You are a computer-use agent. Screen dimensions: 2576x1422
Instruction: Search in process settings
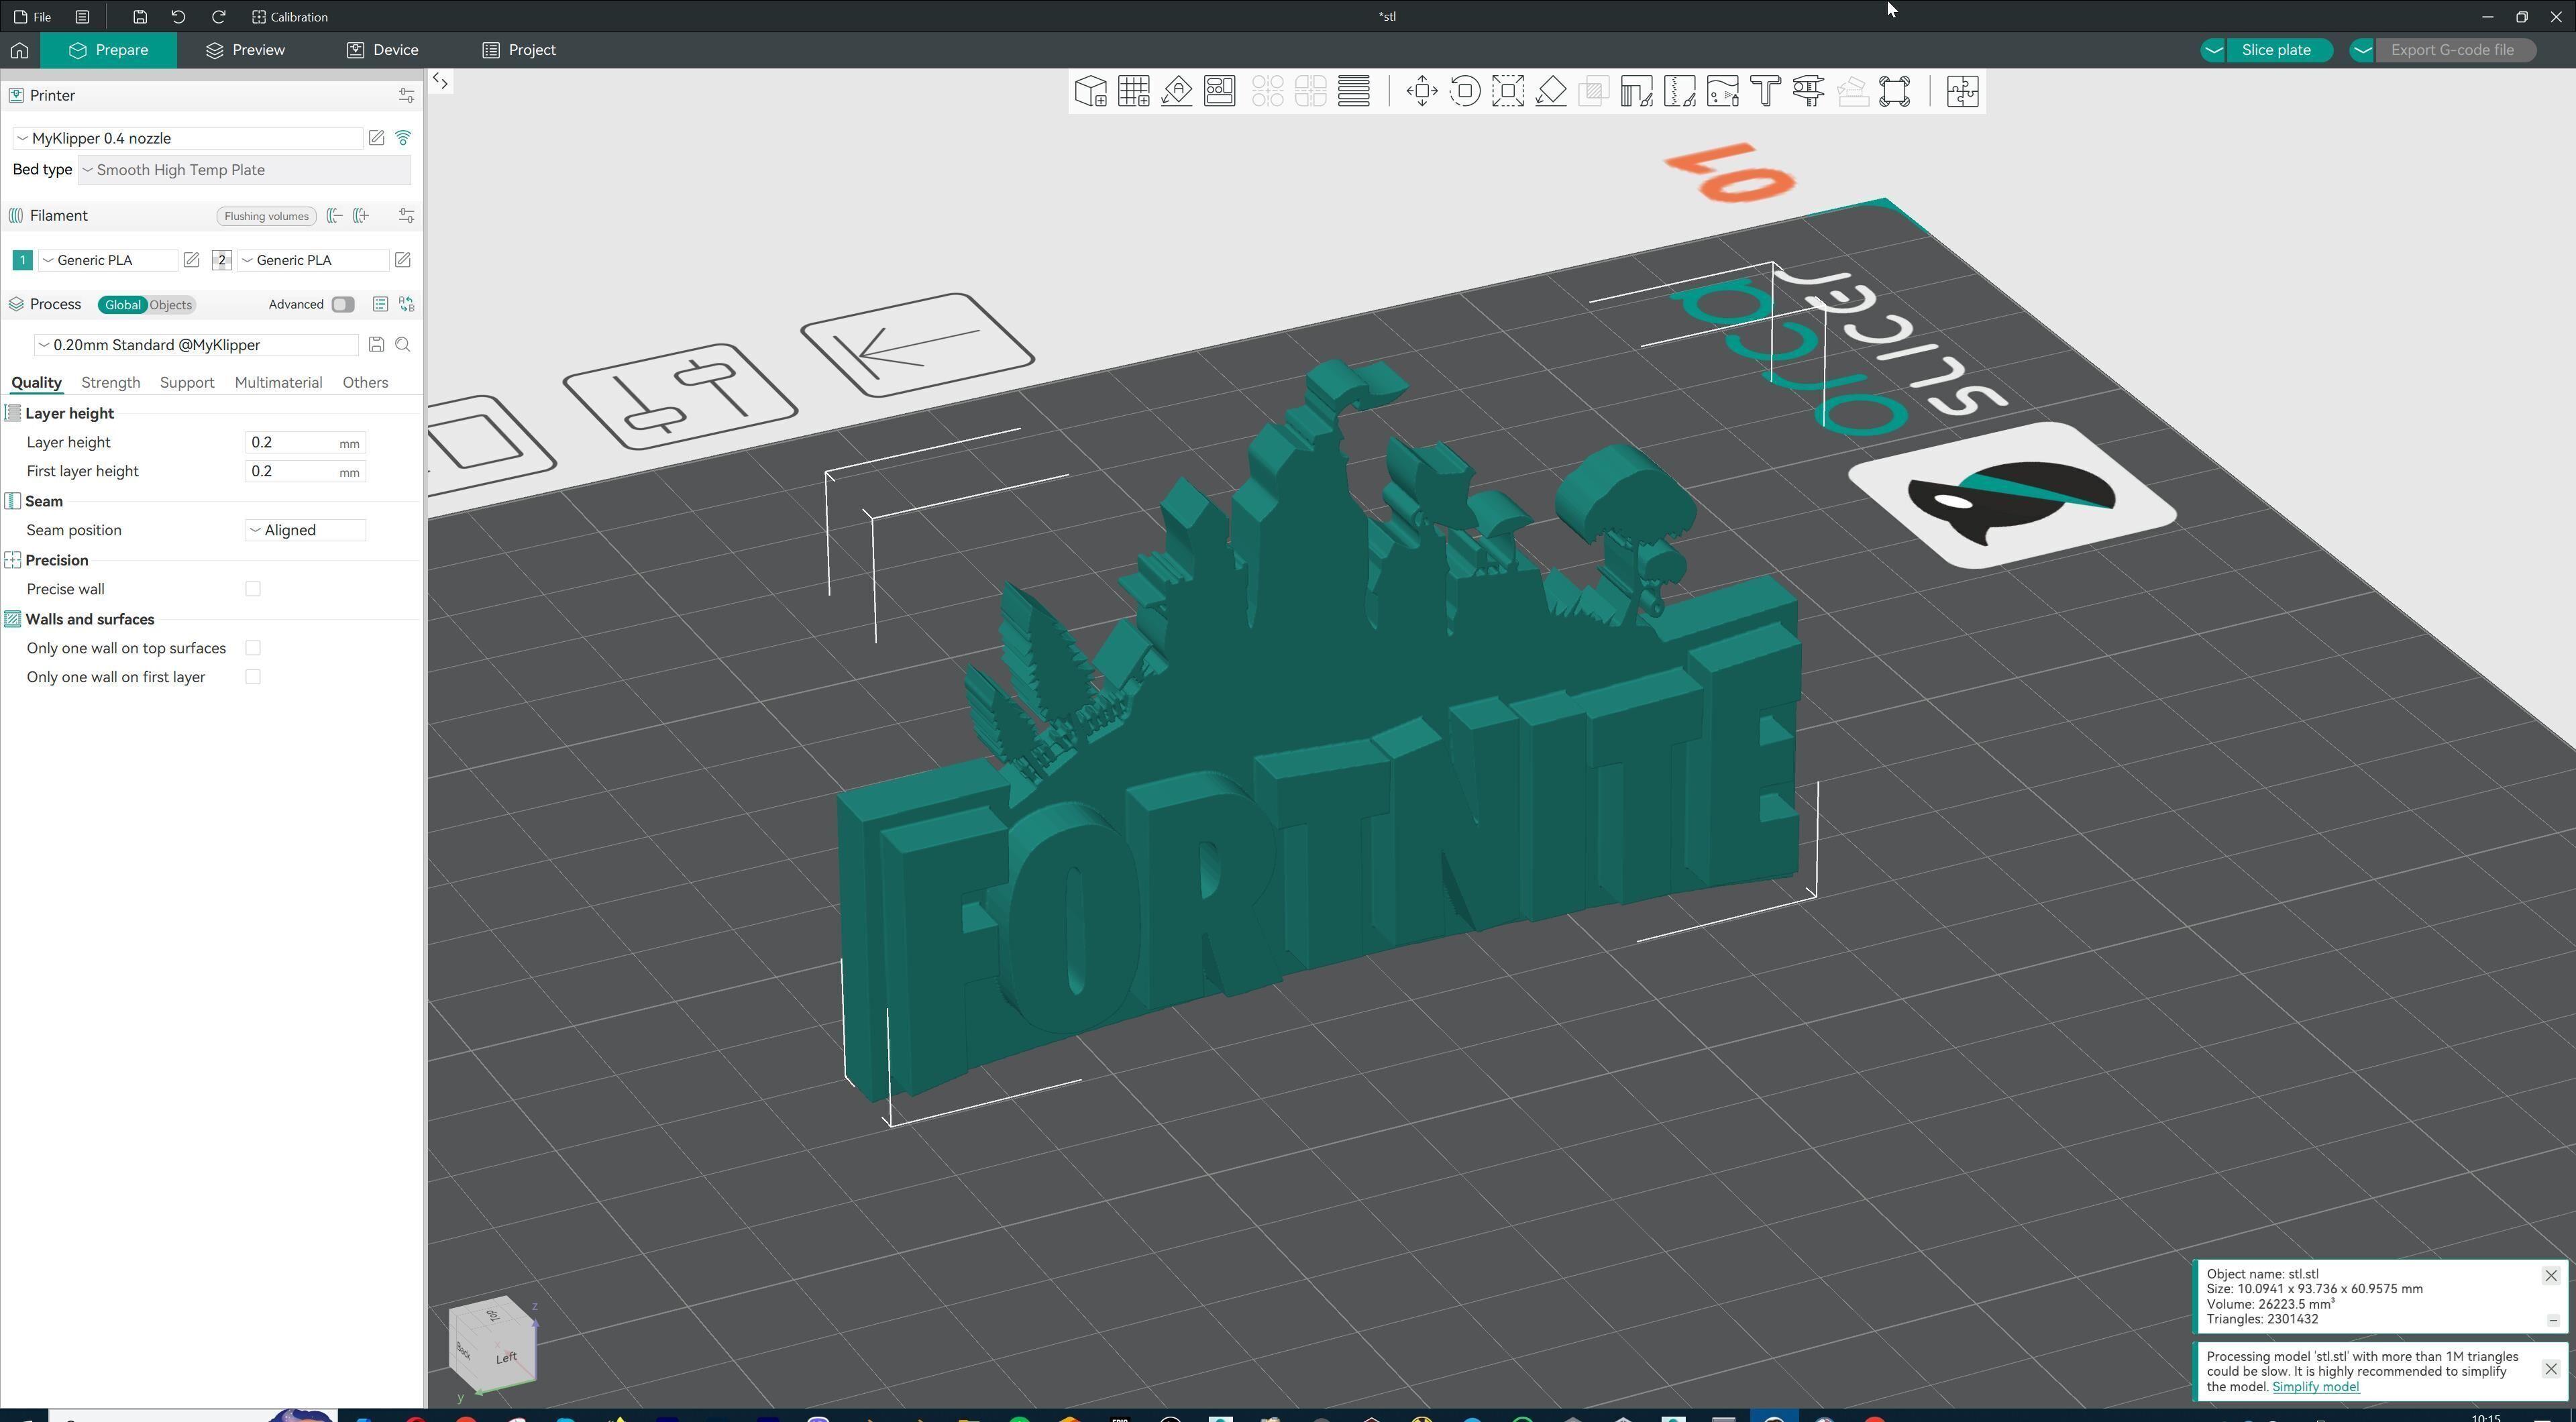pos(403,345)
